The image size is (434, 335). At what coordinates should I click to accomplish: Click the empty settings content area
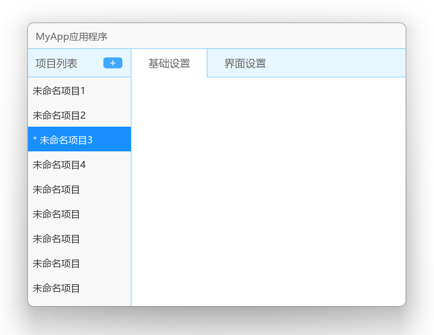[268, 190]
